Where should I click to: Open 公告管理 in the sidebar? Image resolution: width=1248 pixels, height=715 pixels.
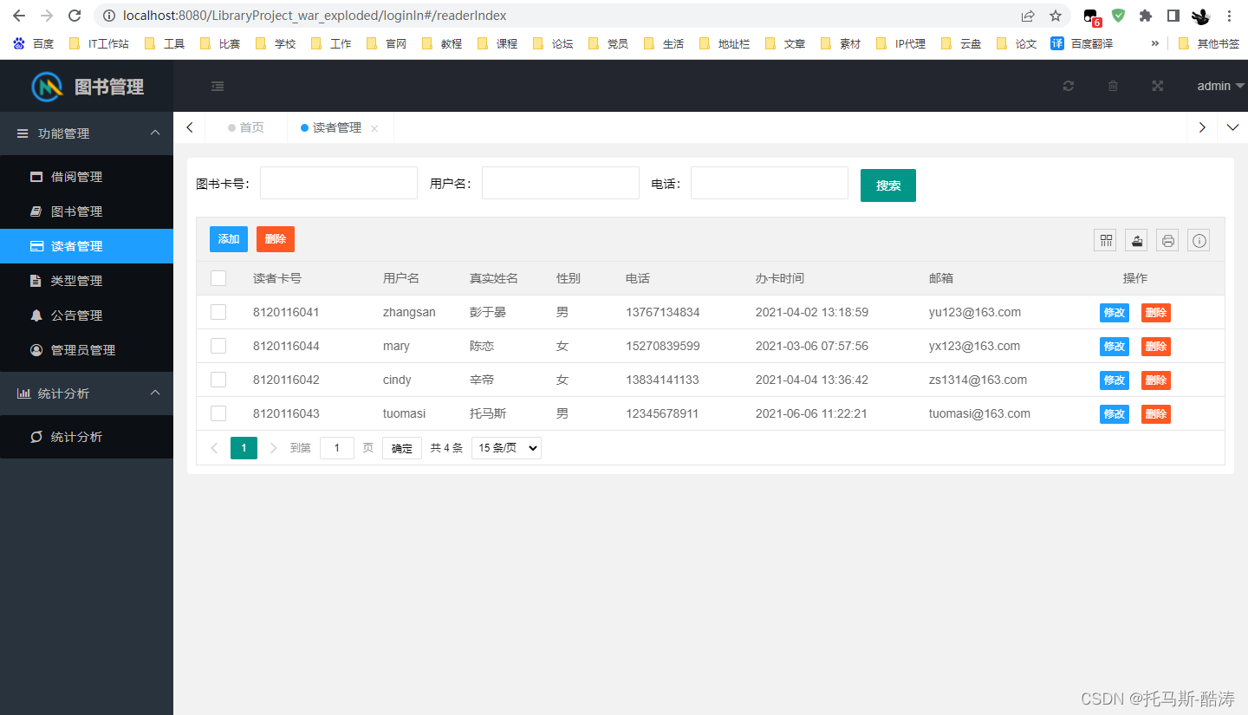pos(87,315)
